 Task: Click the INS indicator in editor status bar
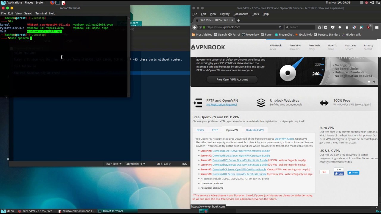coord(185,164)
